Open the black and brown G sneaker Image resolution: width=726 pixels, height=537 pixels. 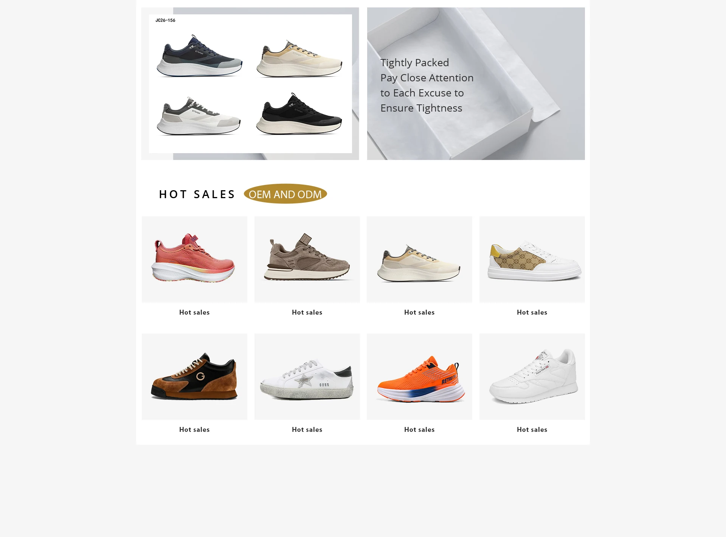(194, 376)
